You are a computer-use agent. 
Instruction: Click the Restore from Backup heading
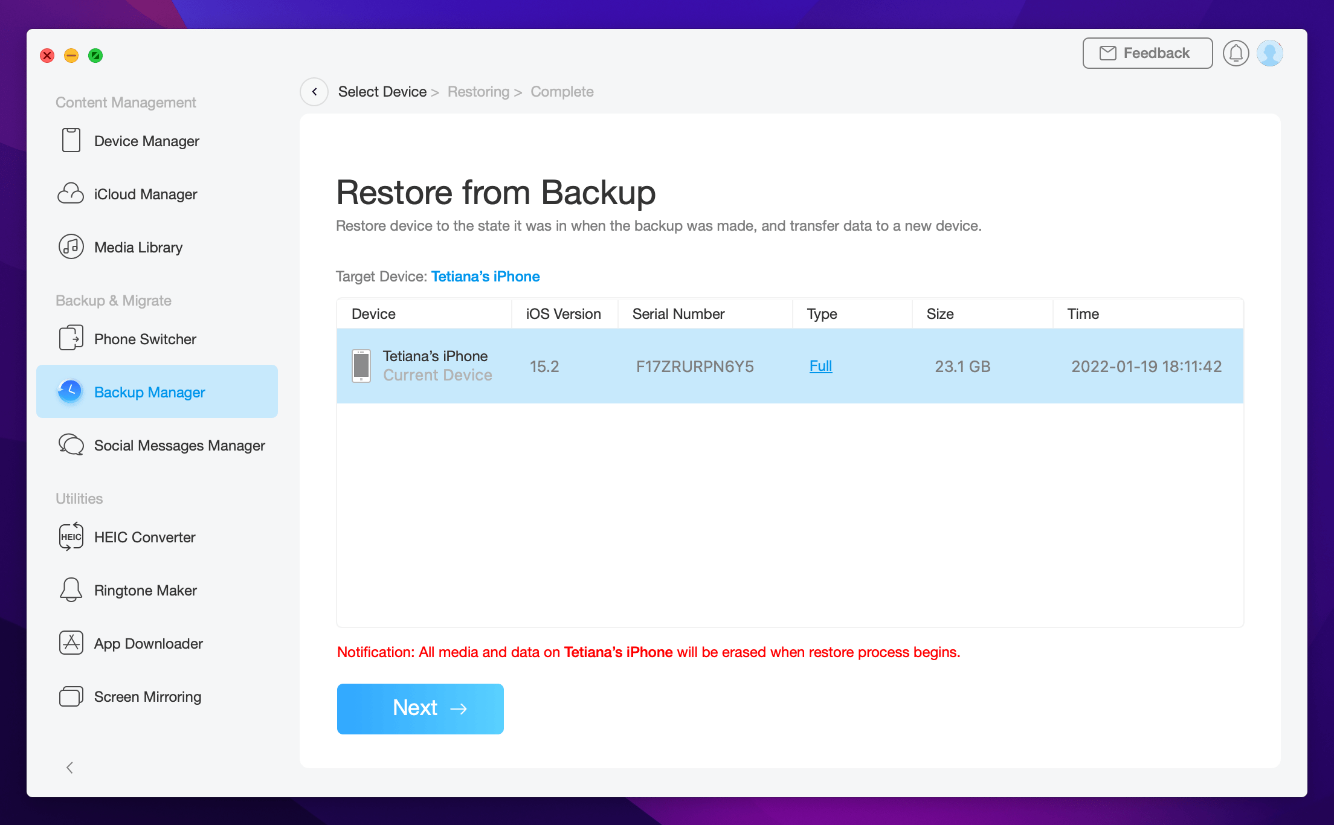point(495,193)
